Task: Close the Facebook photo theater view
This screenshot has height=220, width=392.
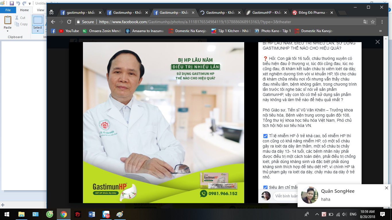Action: click(x=378, y=42)
